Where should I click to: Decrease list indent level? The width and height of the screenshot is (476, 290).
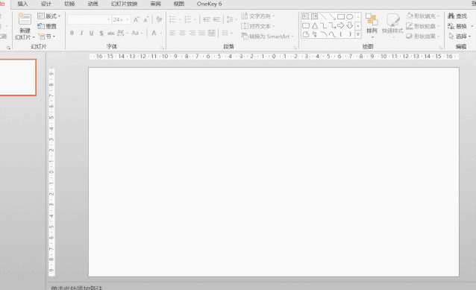pyautogui.click(x=207, y=19)
